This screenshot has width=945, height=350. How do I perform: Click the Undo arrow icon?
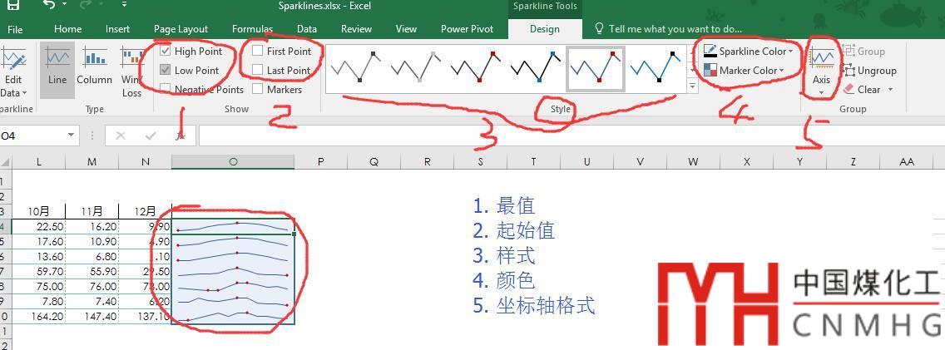(49, 6)
